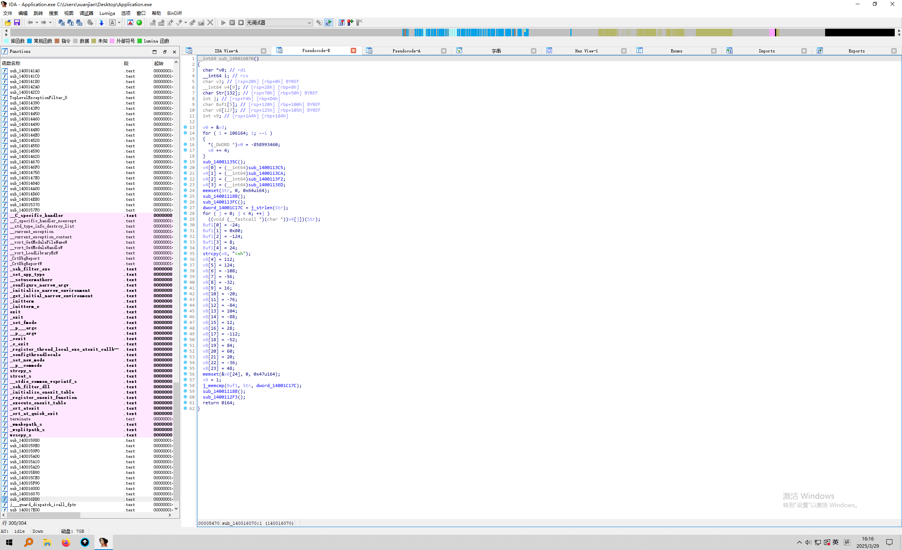Open the IDA app on Windows taskbar
This screenshot has width=902, height=550.
tap(103, 542)
